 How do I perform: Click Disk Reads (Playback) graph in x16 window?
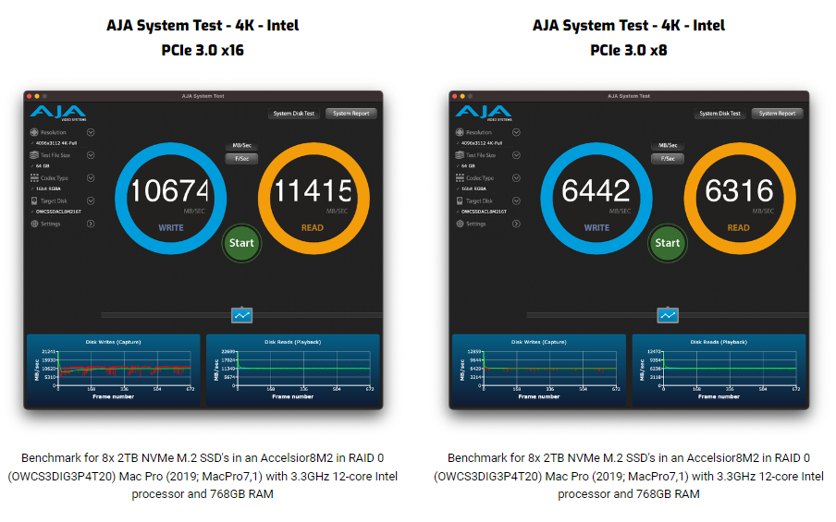[x=293, y=370]
